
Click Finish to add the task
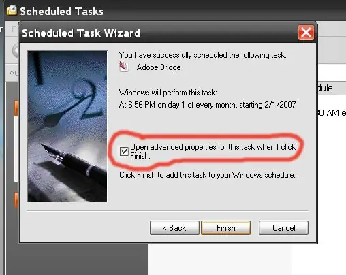click(x=226, y=227)
